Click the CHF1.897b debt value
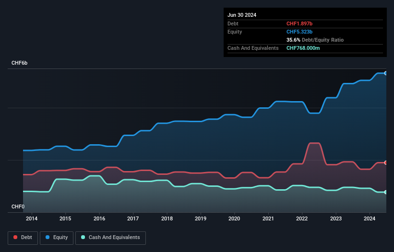The image size is (394, 252). point(299,23)
